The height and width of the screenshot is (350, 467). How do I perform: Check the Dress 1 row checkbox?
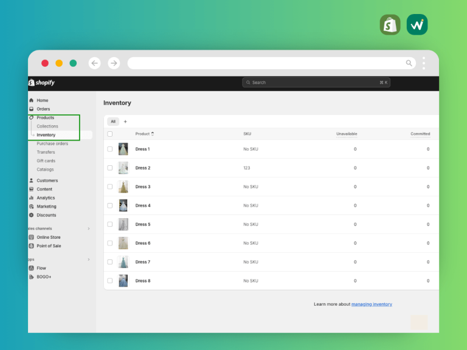coord(110,149)
